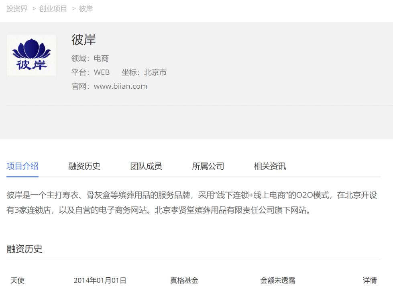Screen dimensions: 393x295
Task: Switch to the 项目介绍 tab
Action: point(22,166)
